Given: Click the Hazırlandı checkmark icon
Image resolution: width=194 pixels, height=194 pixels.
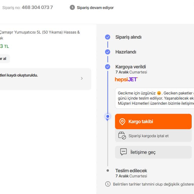Looking at the screenshot, I should click(108, 52).
